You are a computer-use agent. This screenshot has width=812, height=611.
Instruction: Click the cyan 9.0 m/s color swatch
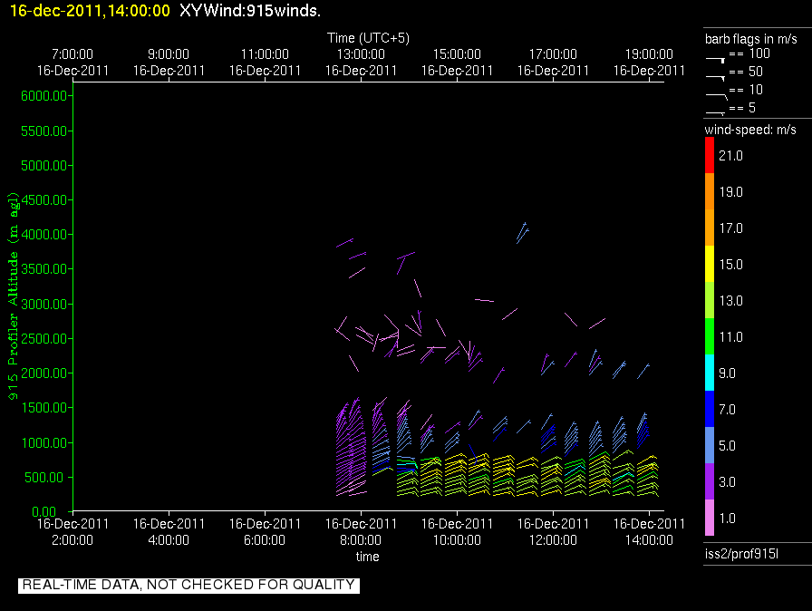710,373
